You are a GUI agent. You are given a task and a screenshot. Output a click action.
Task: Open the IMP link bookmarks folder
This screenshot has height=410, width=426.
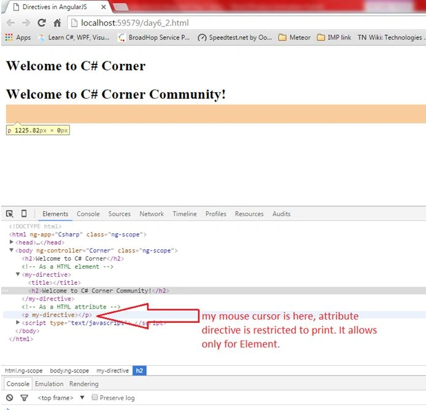coord(334,37)
